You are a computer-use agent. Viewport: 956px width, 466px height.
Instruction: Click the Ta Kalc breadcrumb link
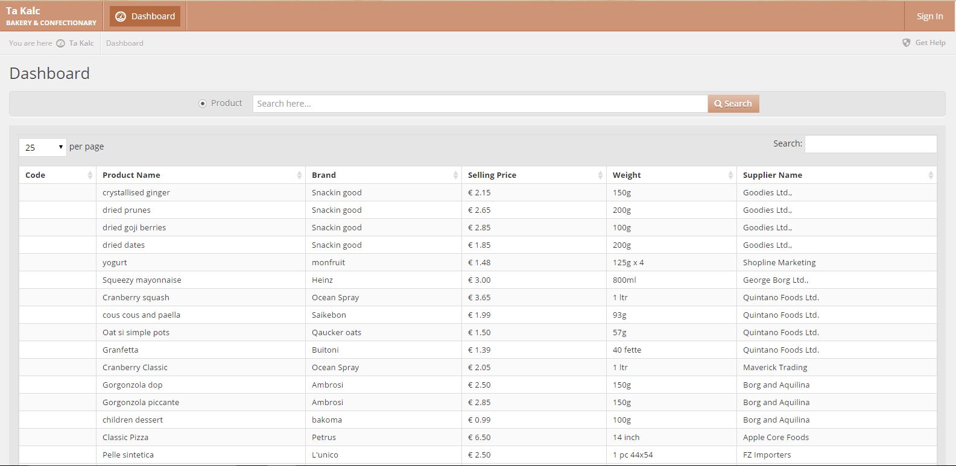pos(81,43)
